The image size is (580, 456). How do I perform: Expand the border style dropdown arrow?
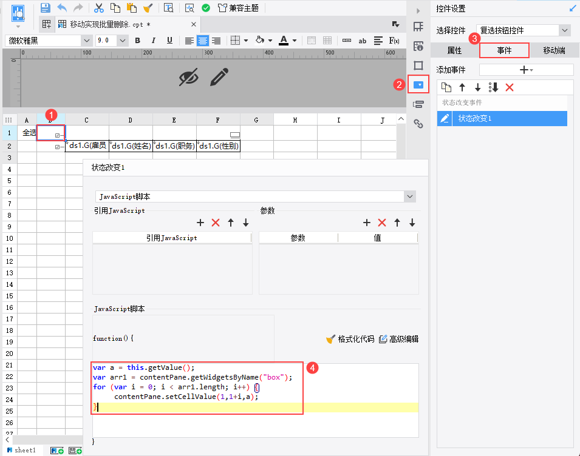(246, 41)
